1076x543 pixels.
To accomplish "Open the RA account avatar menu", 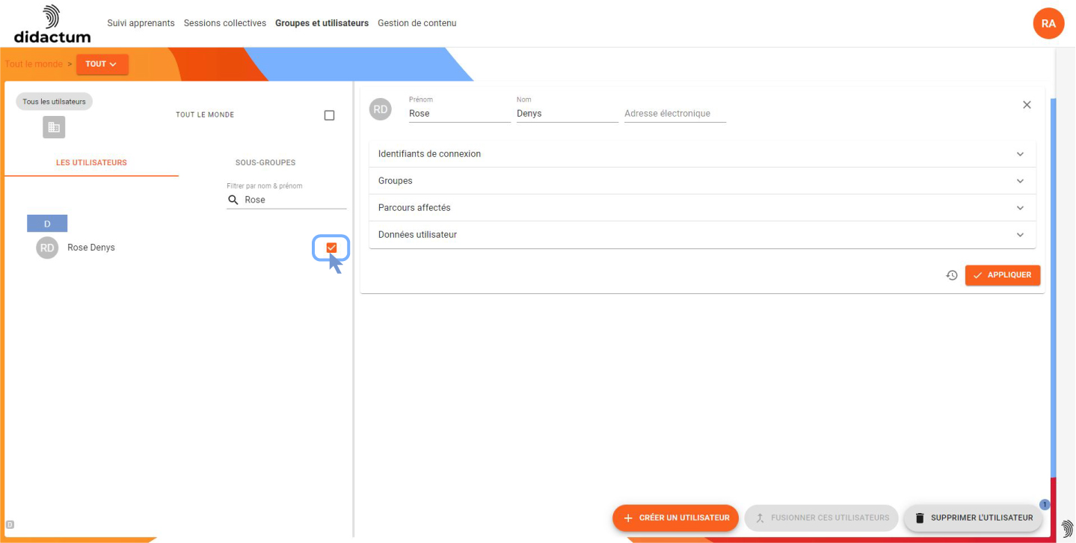I will pos(1048,23).
